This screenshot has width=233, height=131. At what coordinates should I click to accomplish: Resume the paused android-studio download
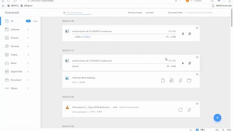pyautogui.click(x=183, y=63)
